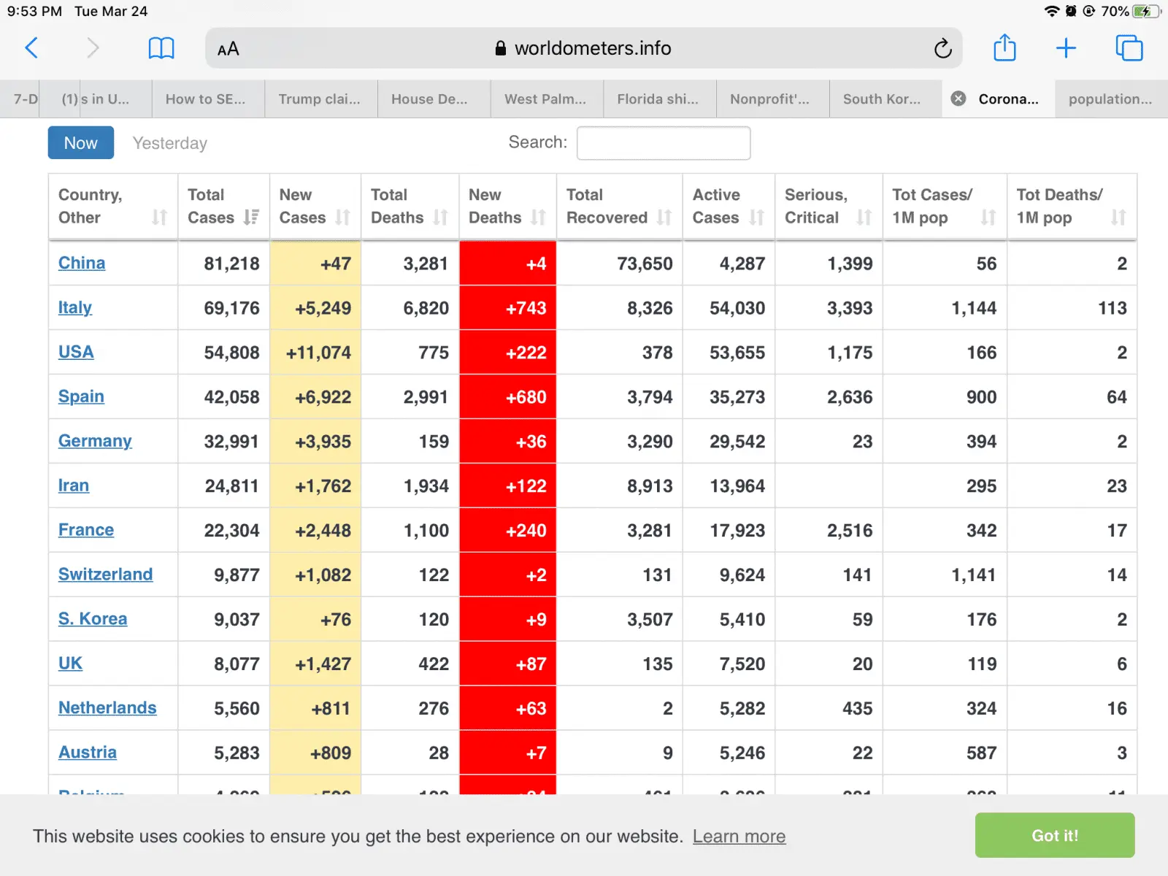Switch to Yesterday data view

(x=170, y=143)
